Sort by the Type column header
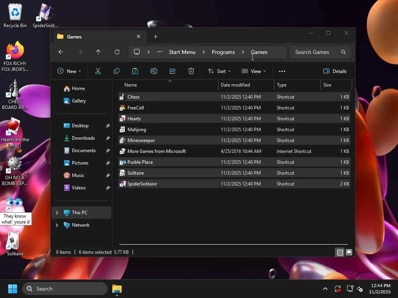 [297, 85]
